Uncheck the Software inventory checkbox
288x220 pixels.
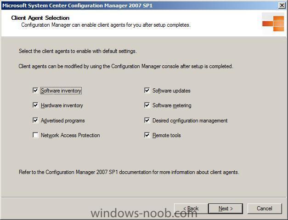(35, 90)
